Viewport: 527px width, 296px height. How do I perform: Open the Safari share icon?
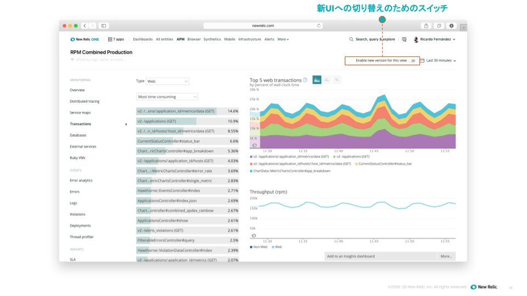[426, 26]
